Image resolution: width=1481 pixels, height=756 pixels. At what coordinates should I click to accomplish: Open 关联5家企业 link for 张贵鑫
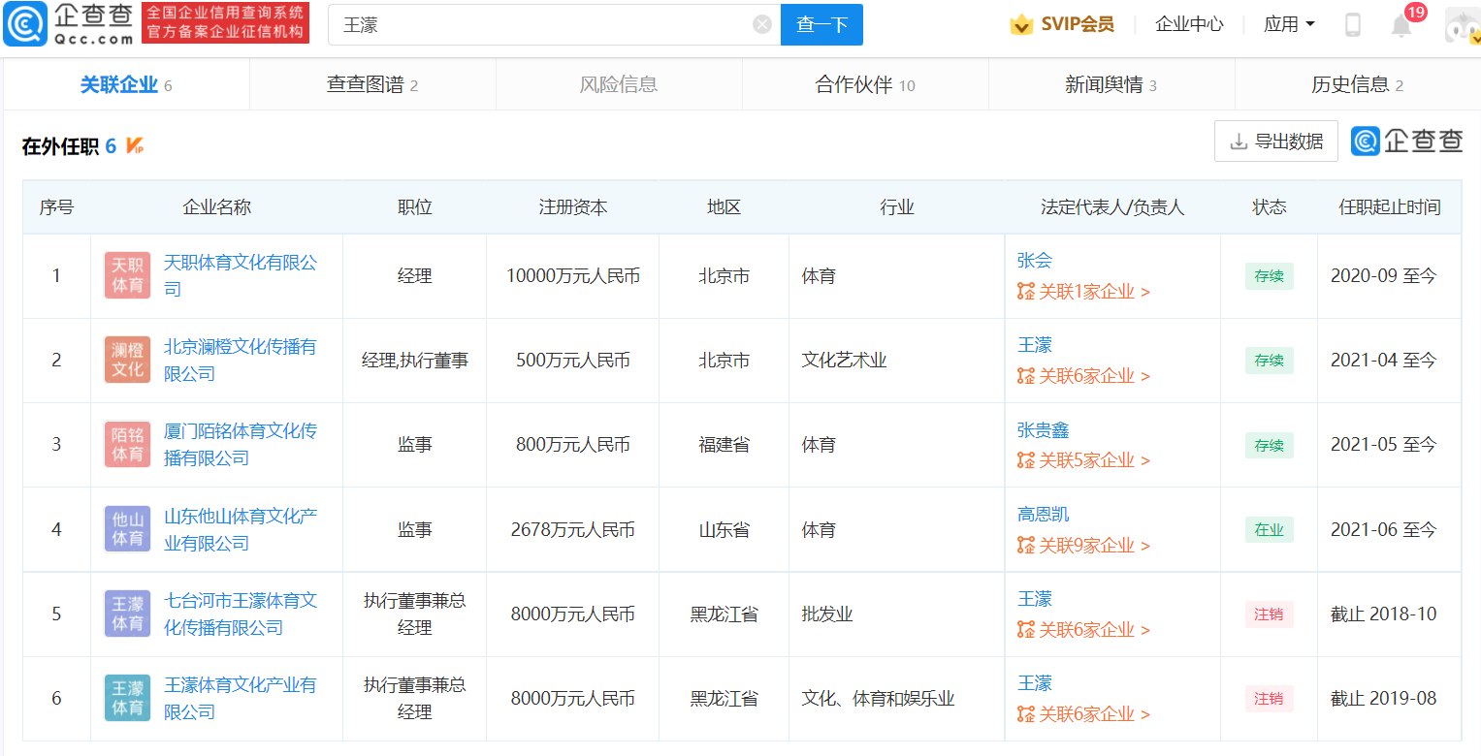tap(1083, 459)
